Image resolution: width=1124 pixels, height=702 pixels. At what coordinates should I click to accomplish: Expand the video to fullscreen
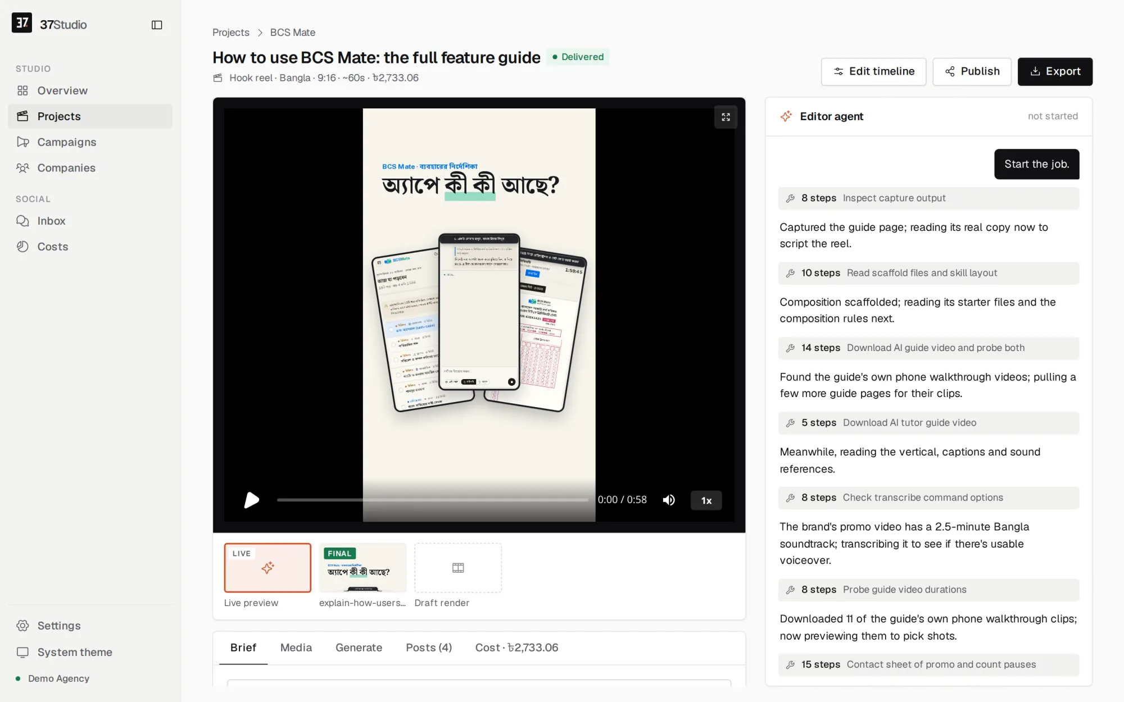pyautogui.click(x=726, y=117)
